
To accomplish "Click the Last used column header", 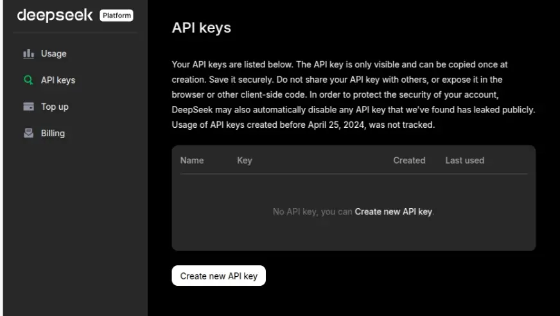I will point(464,161).
